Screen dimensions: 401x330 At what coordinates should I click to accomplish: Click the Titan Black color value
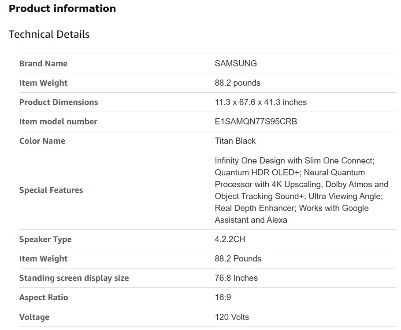click(x=235, y=141)
